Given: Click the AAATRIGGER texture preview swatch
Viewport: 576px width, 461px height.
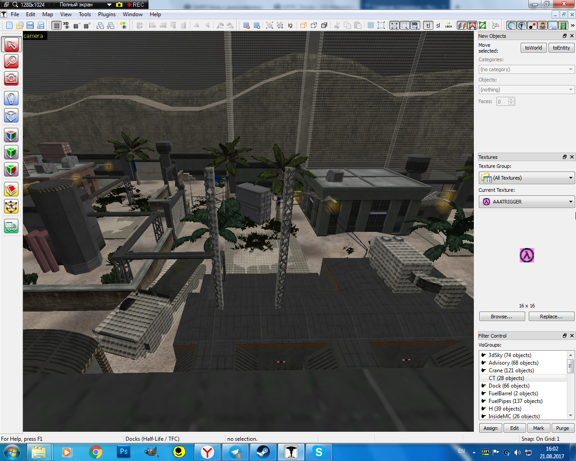Looking at the screenshot, I should (527, 255).
